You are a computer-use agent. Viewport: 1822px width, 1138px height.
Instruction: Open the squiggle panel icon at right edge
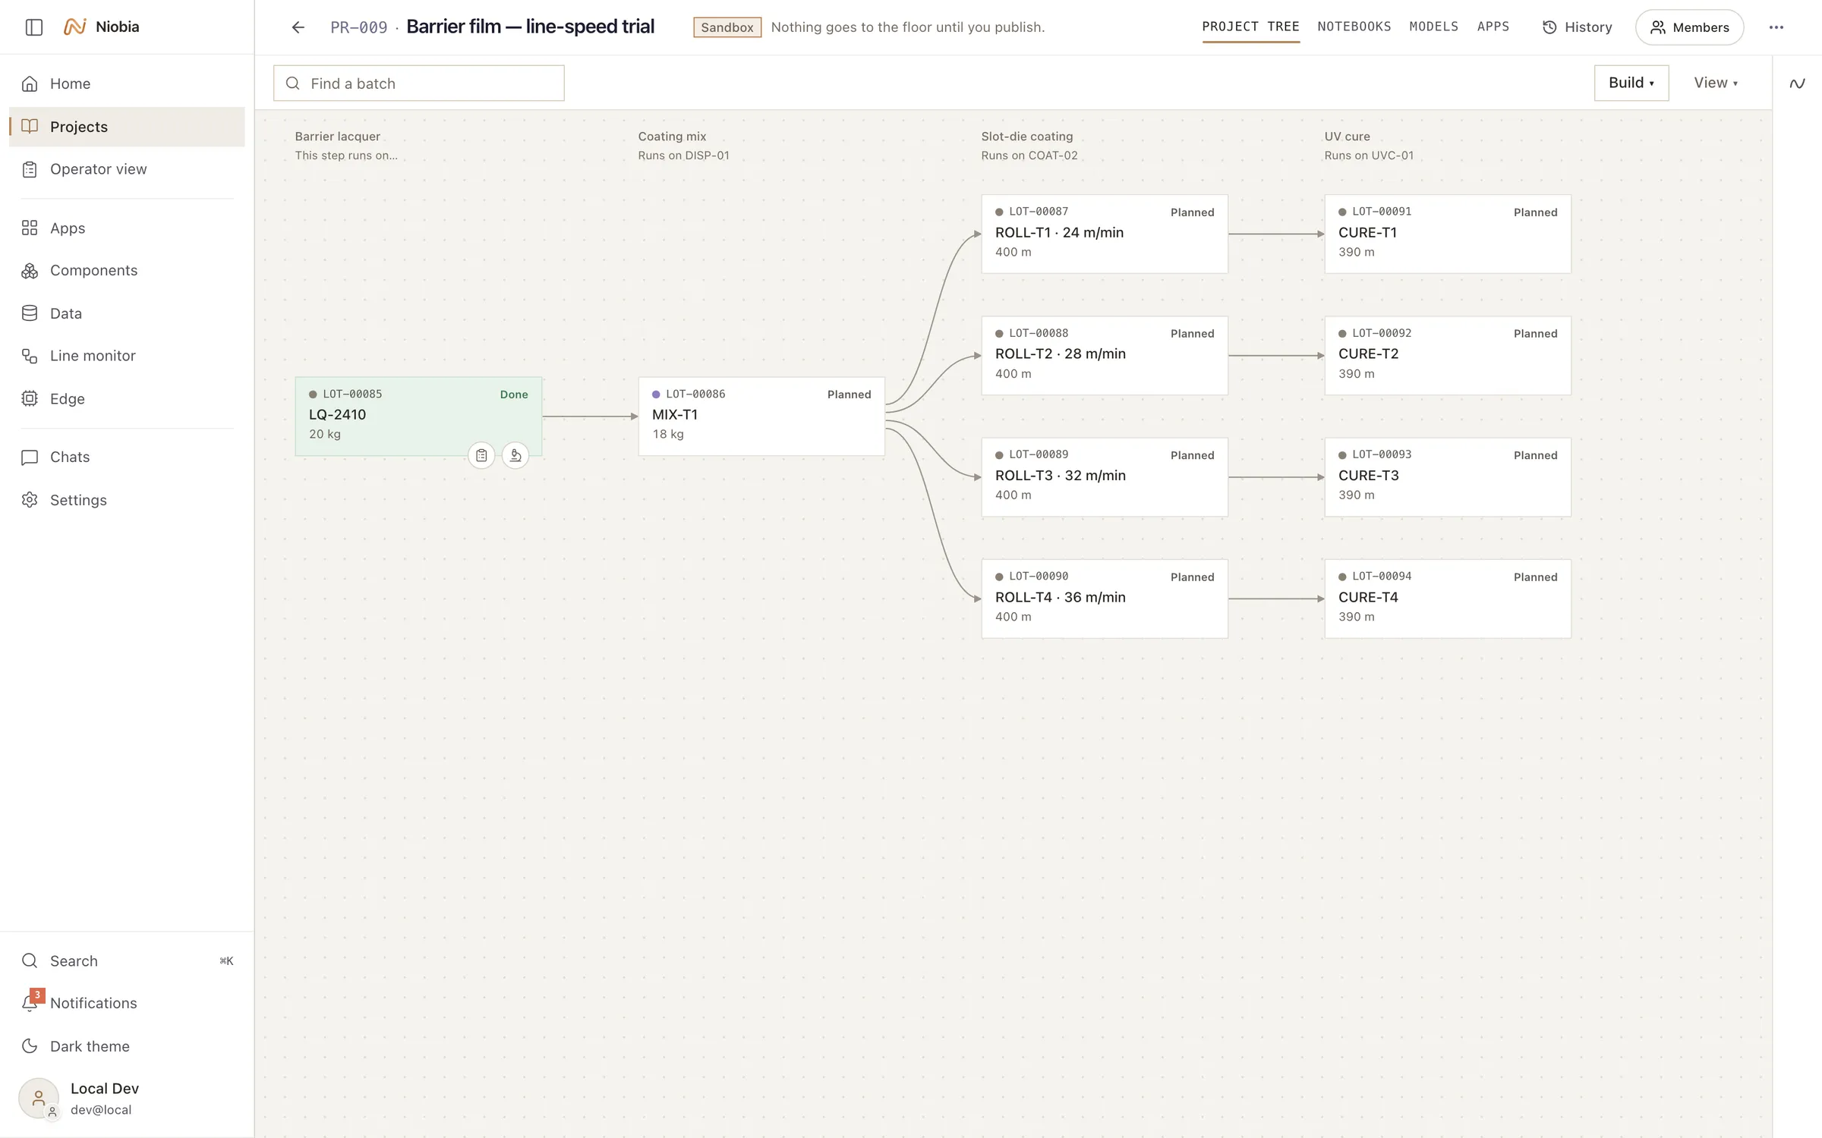tap(1797, 83)
